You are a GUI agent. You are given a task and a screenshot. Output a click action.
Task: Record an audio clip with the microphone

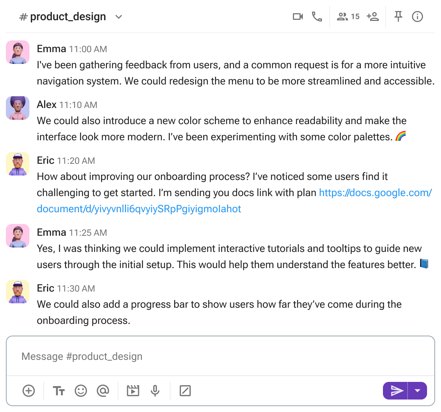click(x=155, y=391)
